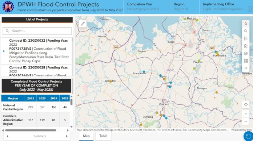Click the Search projects input field

(x=37, y=31)
